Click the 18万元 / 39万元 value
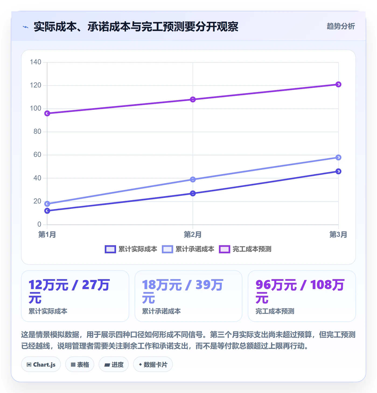 click(183, 291)
